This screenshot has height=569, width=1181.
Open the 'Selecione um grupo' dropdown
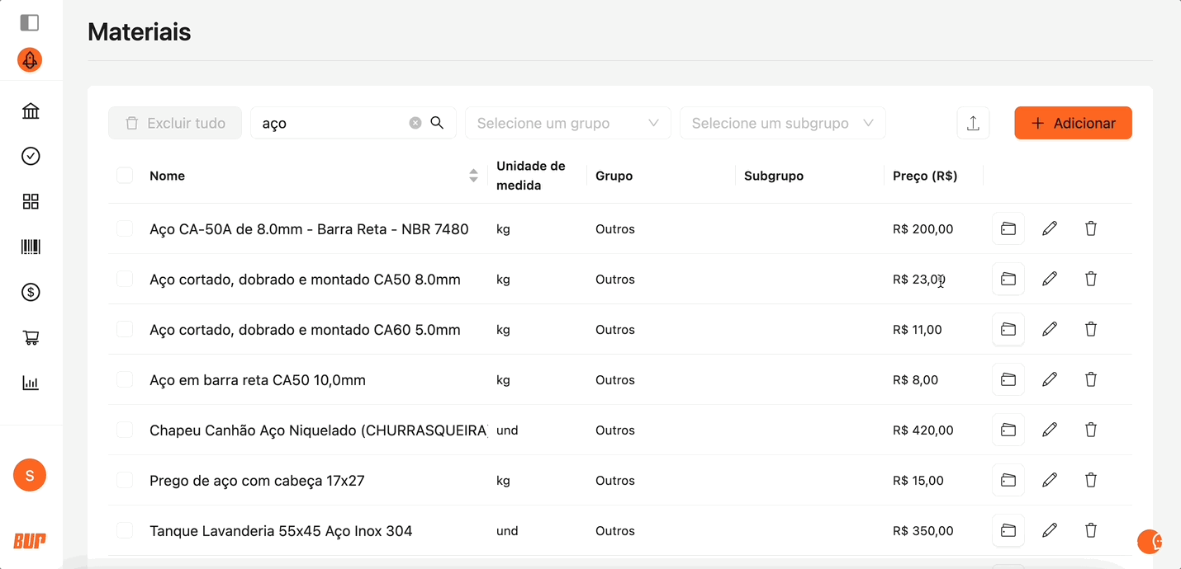click(x=567, y=123)
